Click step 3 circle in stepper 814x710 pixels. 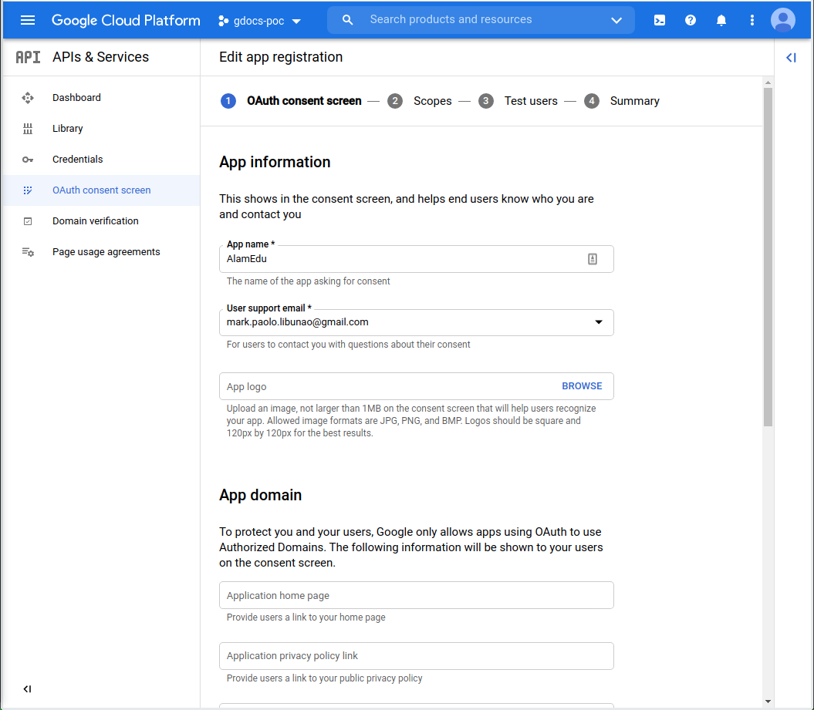486,101
